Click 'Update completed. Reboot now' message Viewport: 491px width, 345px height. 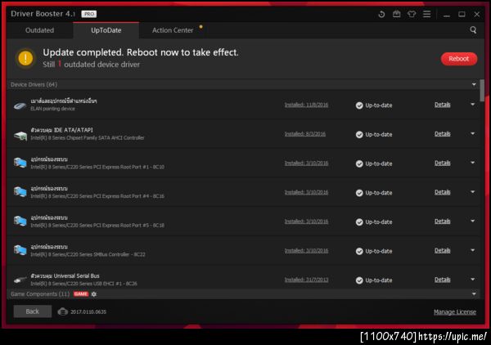pyautogui.click(x=141, y=52)
